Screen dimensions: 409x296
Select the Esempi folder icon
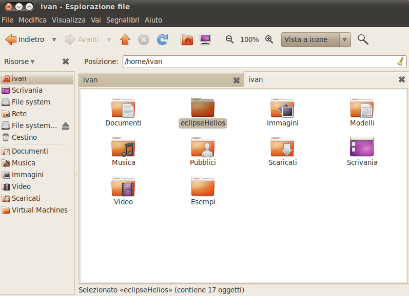pyautogui.click(x=203, y=186)
